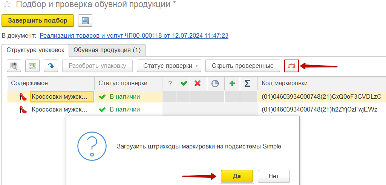Click the red Simple subsystem load icon
The height and width of the screenshot is (185, 386).
click(x=291, y=66)
